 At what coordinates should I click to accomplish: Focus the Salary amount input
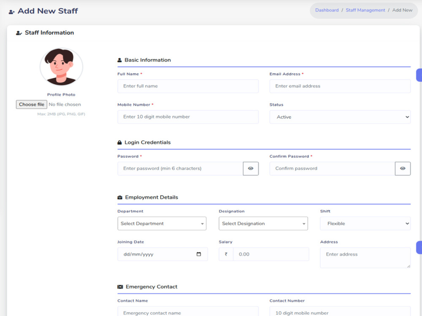tap(271, 254)
